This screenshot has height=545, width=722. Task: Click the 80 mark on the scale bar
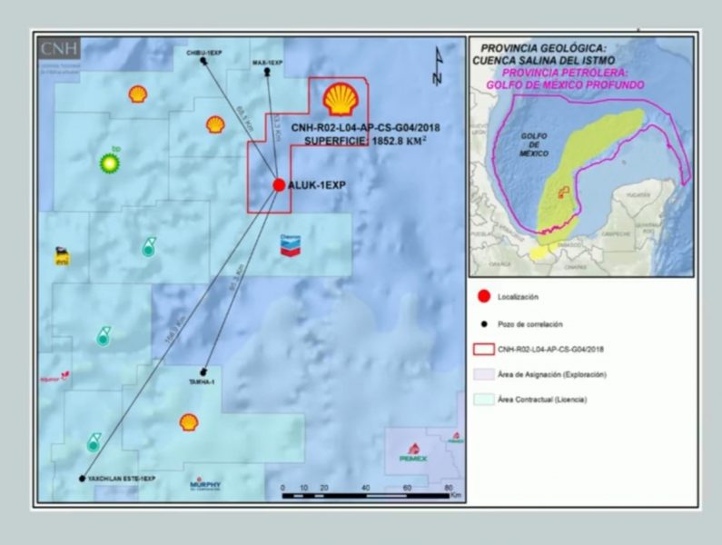tap(449, 488)
